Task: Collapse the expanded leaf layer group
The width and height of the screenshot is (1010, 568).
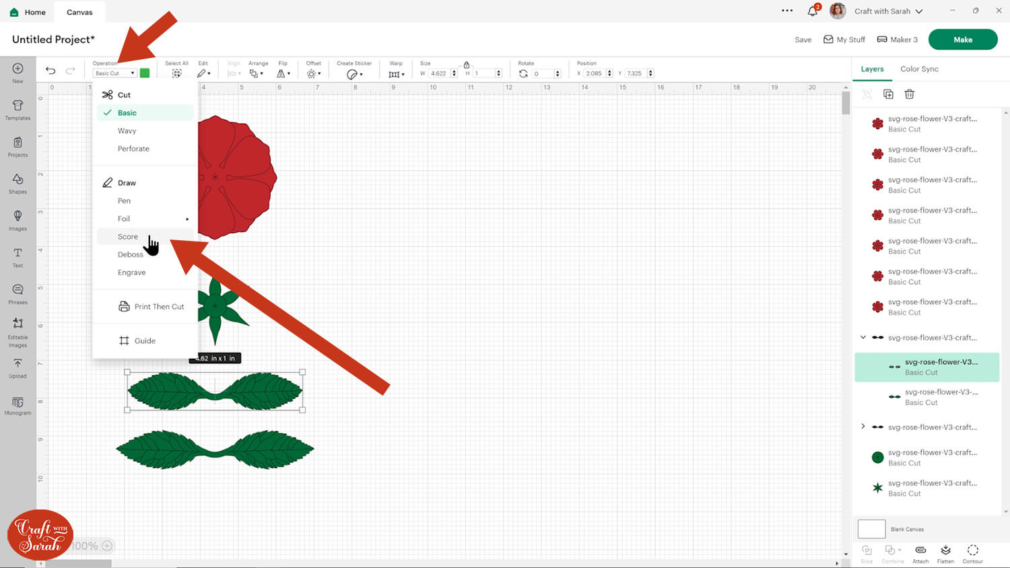Action: coord(863,337)
